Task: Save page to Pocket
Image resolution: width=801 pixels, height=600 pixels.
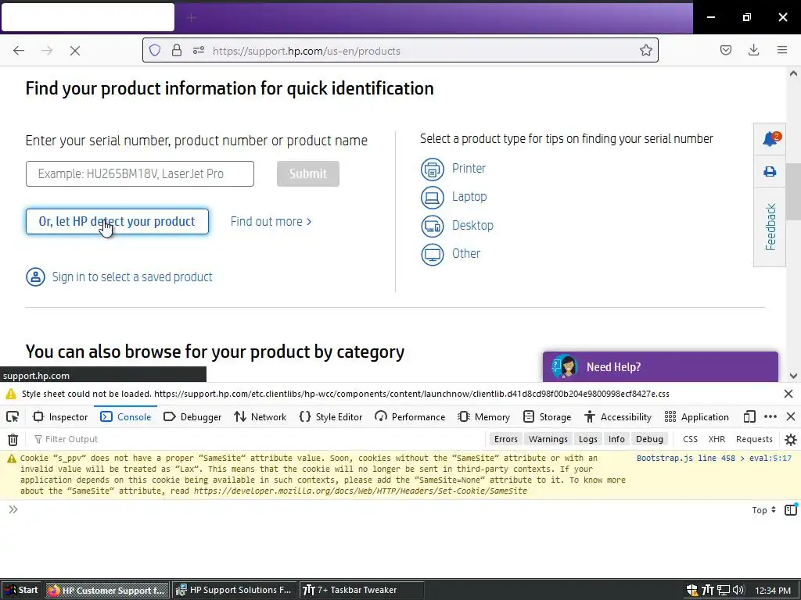Action: click(726, 50)
